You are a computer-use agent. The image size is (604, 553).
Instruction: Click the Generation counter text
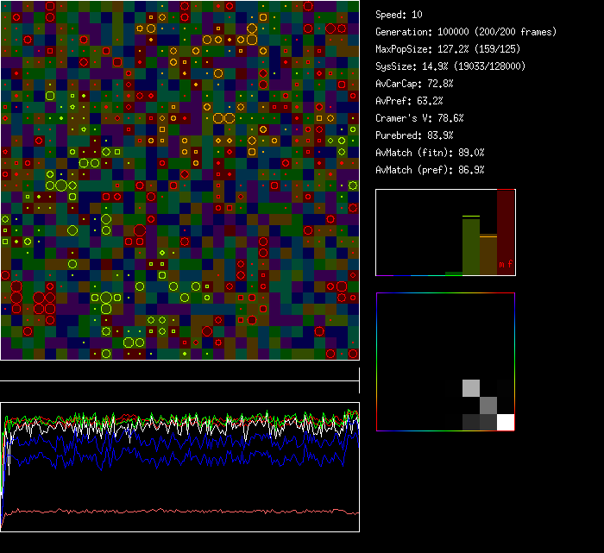(x=466, y=32)
